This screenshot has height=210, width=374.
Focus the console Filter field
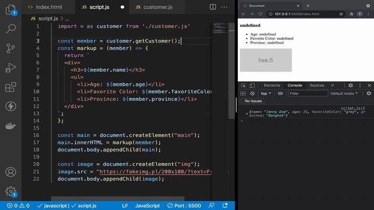click(308, 93)
